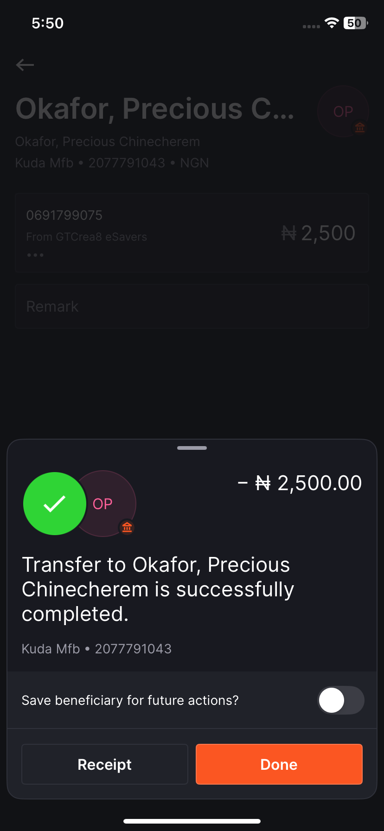
Task: Open the three-dots menu under GTCrea8 eSavers
Action: point(35,255)
